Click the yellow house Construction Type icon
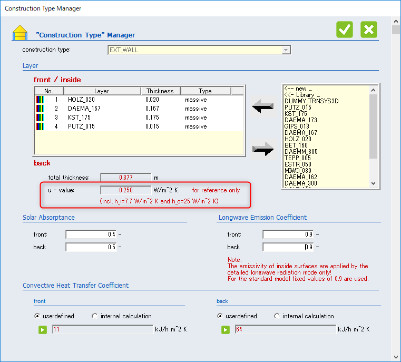 20,33
